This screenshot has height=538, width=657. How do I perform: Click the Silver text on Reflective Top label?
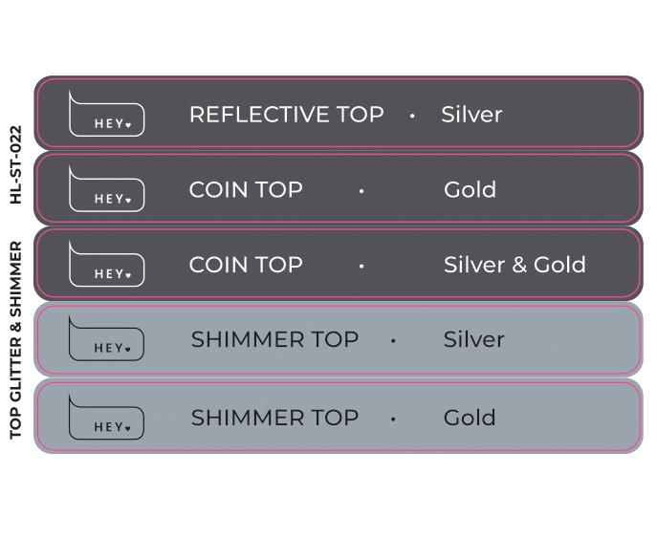[x=471, y=115]
